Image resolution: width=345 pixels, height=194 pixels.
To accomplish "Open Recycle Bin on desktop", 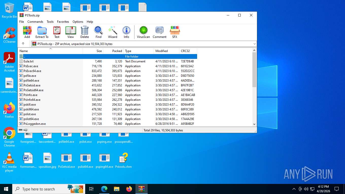I will coord(9,11).
